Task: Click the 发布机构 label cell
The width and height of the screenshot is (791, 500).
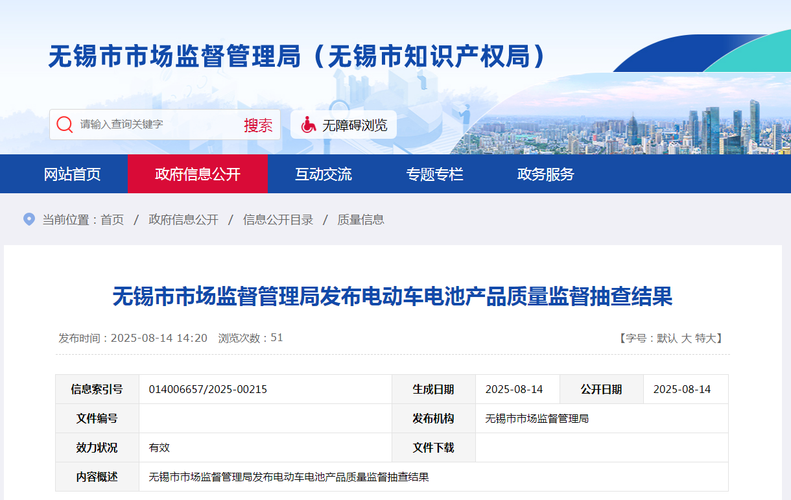Action: pyautogui.click(x=434, y=418)
